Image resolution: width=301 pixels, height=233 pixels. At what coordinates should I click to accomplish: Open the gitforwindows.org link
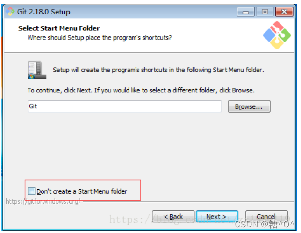point(43,201)
